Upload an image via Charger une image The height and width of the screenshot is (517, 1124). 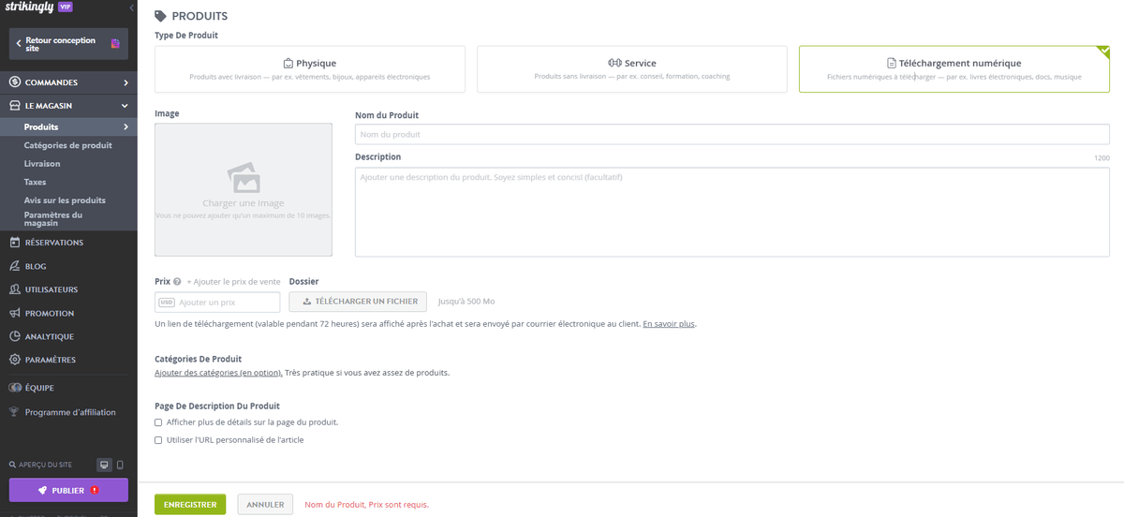pyautogui.click(x=244, y=190)
